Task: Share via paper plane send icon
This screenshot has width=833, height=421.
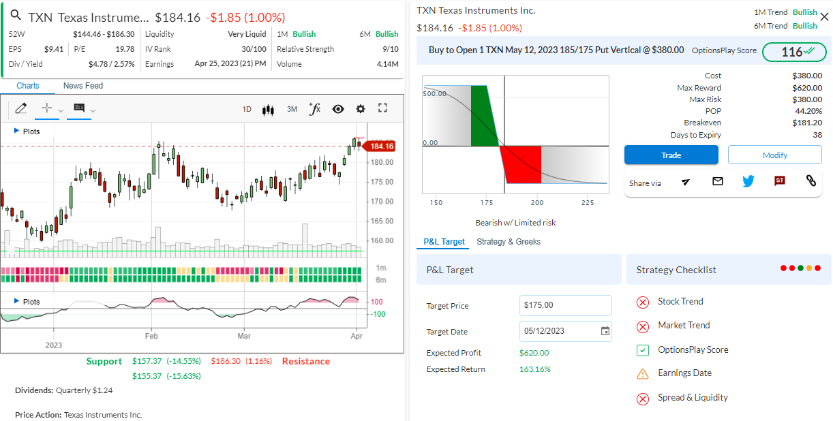Action: 686,181
